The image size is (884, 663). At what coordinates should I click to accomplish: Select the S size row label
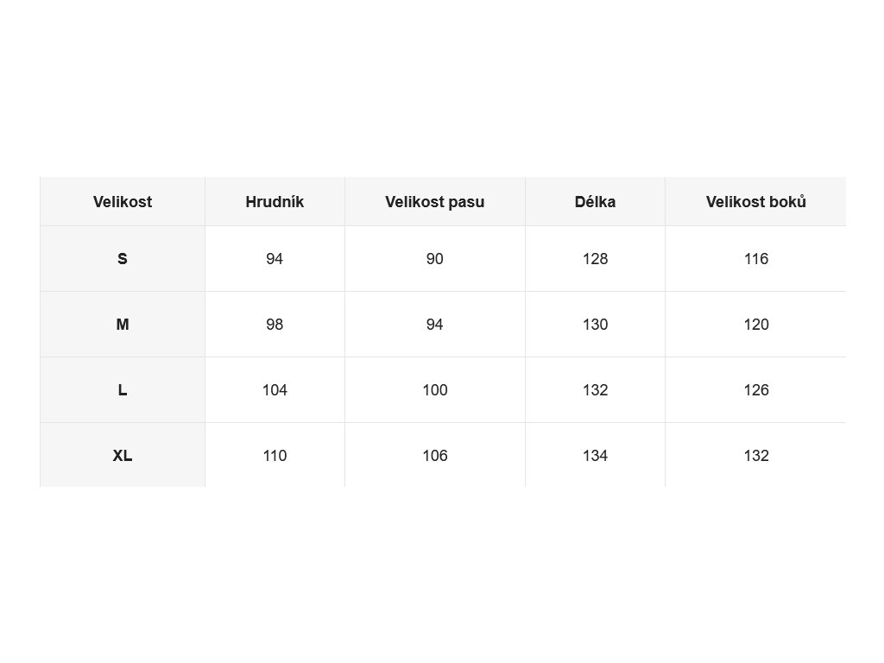pyautogui.click(x=123, y=259)
